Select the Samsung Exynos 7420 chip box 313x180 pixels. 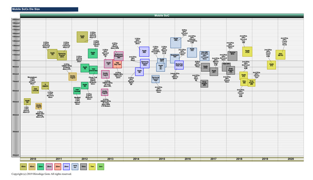(155, 79)
